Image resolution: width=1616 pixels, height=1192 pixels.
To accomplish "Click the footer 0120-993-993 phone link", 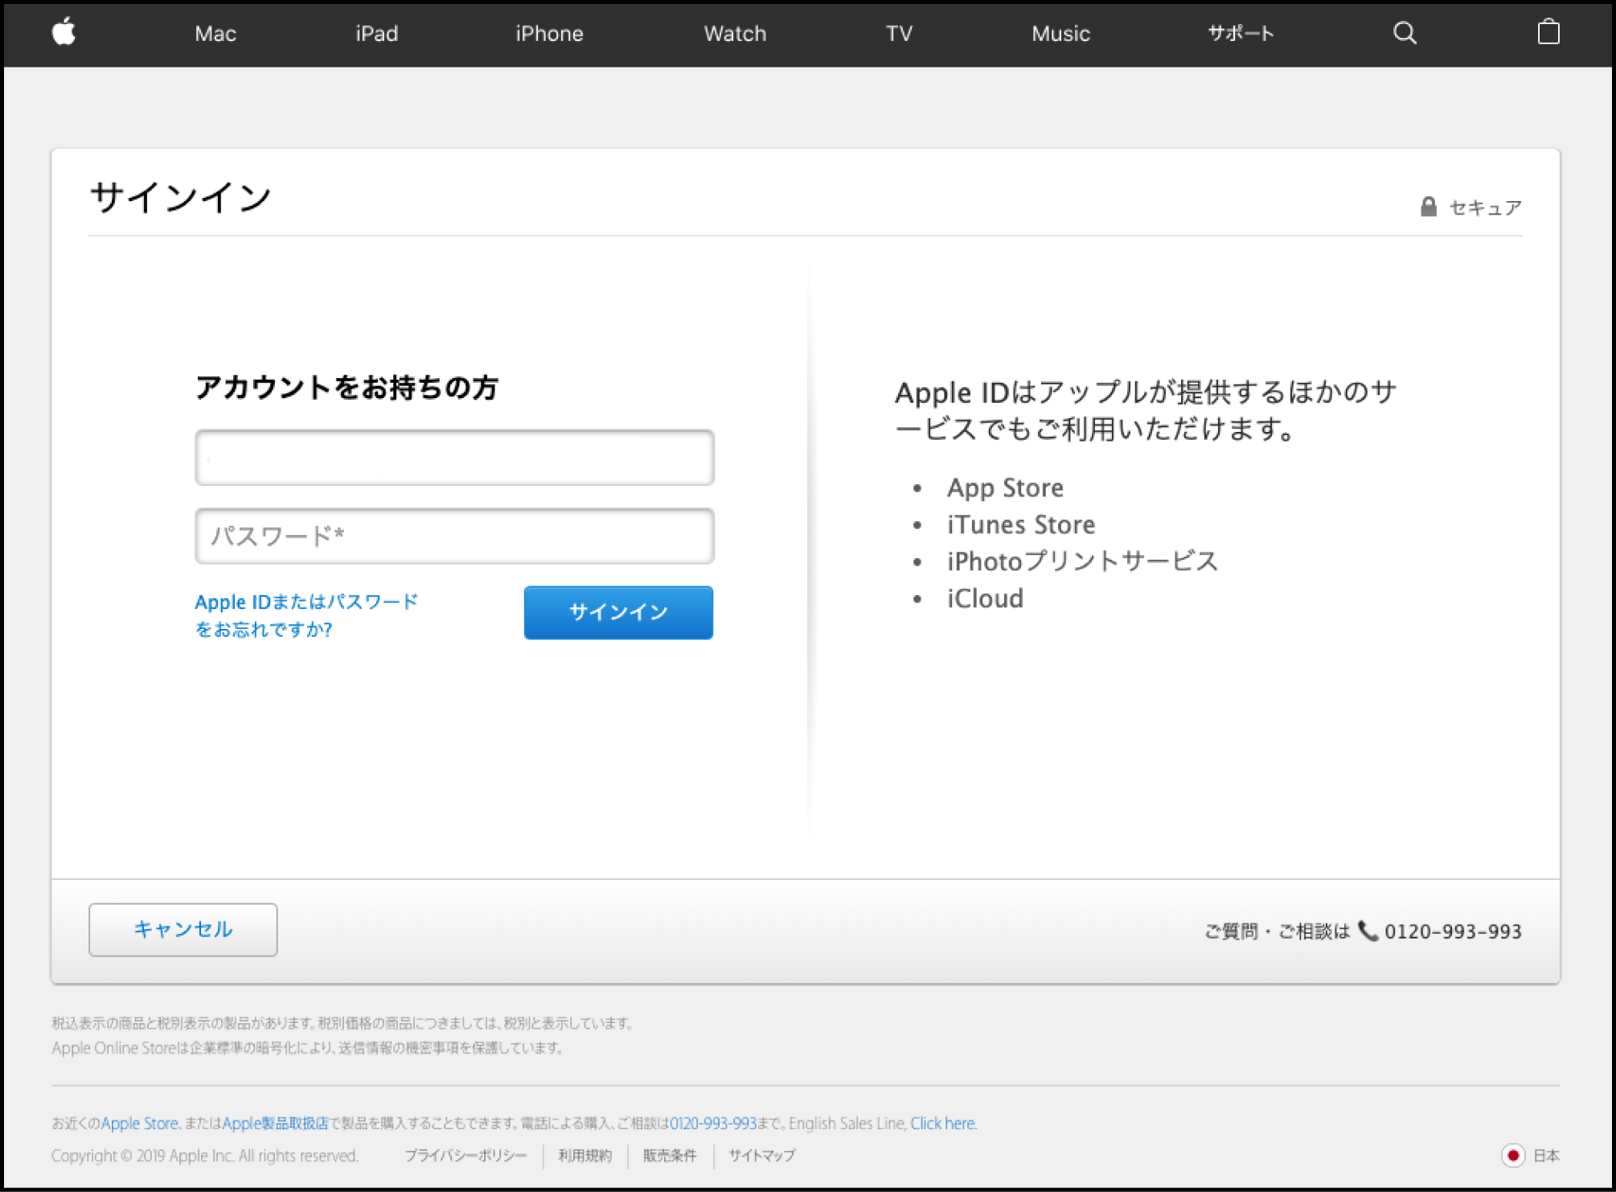I will [x=713, y=1123].
